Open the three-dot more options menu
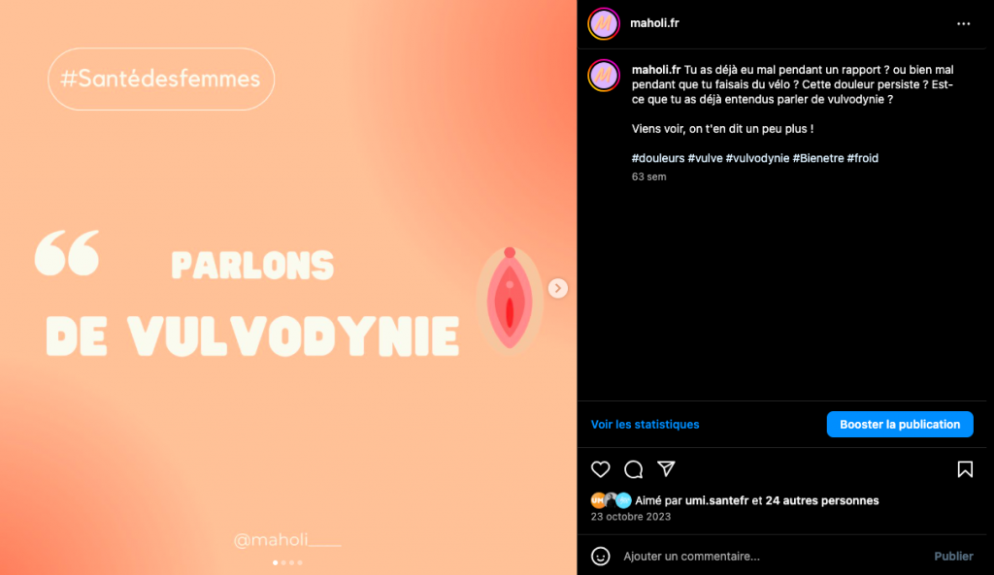The image size is (994, 575). click(964, 23)
